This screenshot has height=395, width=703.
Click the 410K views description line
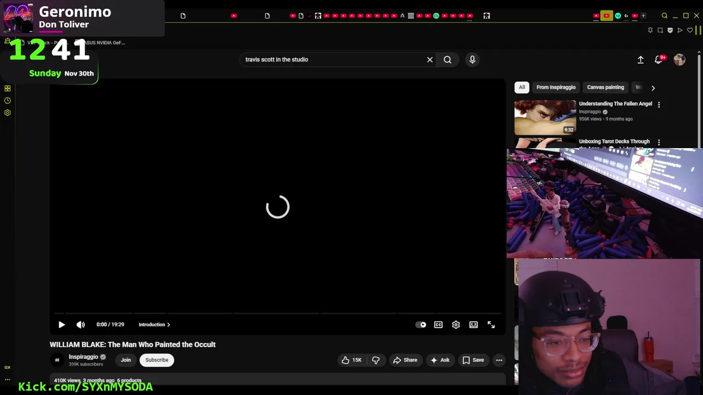[x=98, y=380]
